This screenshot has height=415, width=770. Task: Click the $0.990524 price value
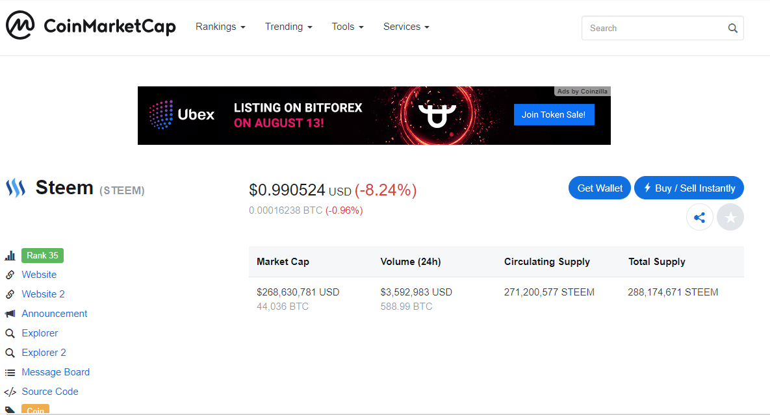pyautogui.click(x=287, y=190)
